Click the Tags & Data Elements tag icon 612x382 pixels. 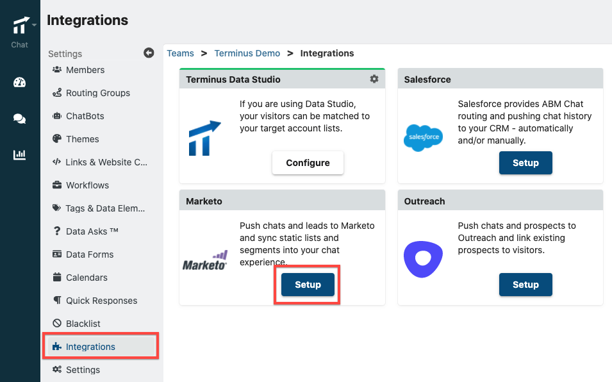tap(56, 208)
